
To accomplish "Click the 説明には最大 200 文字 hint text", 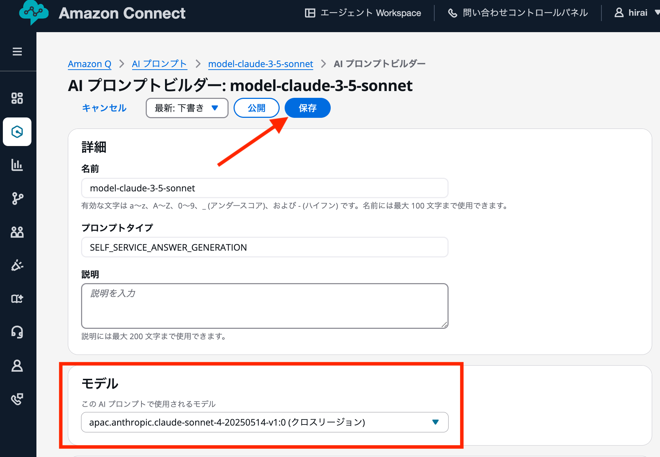I will coord(154,336).
